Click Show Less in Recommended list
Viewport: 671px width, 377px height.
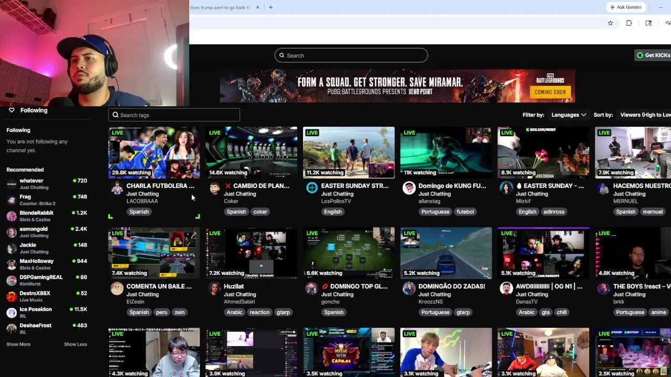tap(75, 344)
